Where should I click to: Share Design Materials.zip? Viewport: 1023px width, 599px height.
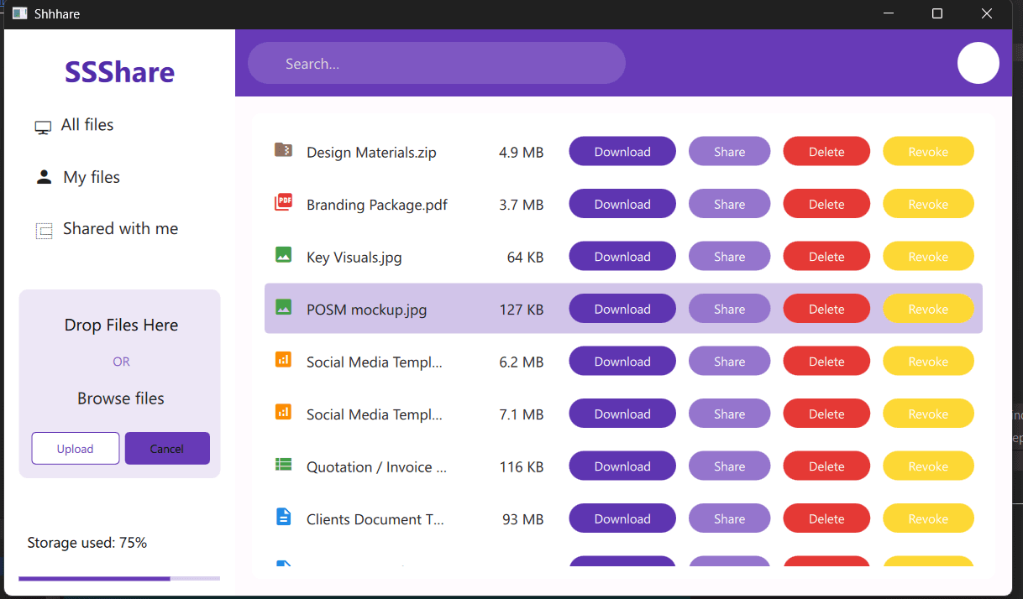coord(729,152)
